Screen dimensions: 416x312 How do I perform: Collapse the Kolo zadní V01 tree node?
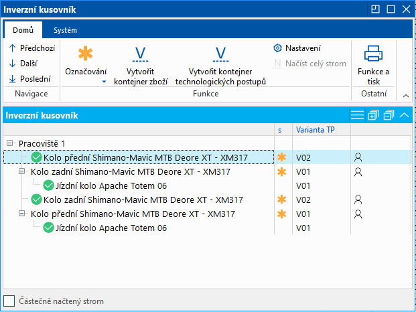[x=22, y=172]
